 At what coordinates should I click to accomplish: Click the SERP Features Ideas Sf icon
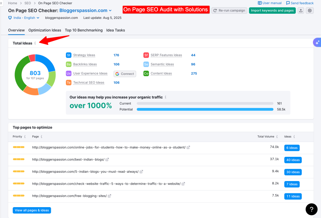pyautogui.click(x=146, y=55)
